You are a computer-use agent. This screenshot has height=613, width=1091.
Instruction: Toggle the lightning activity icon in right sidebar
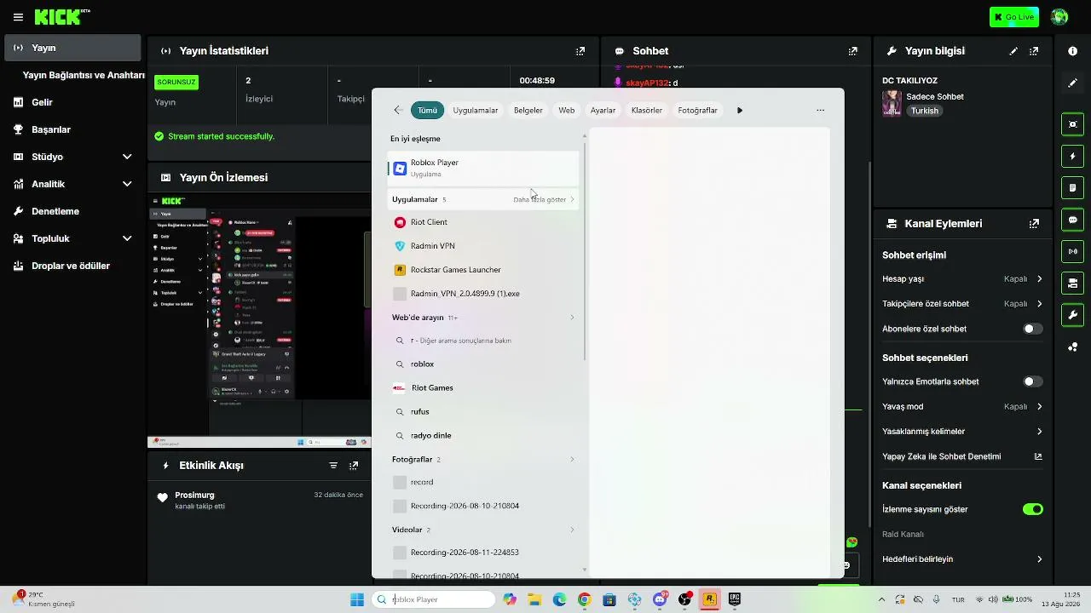(1072, 157)
